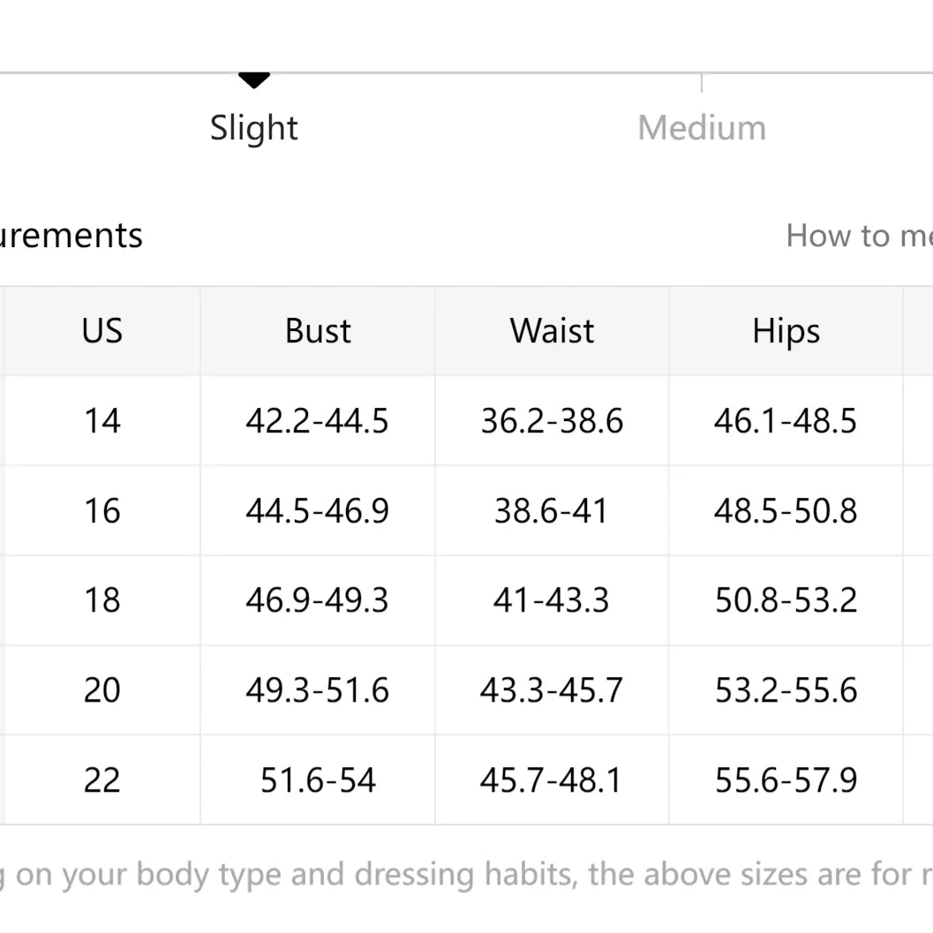Viewport: 933px width, 933px height.
Task: Click the Bust column header
Action: pos(318,331)
